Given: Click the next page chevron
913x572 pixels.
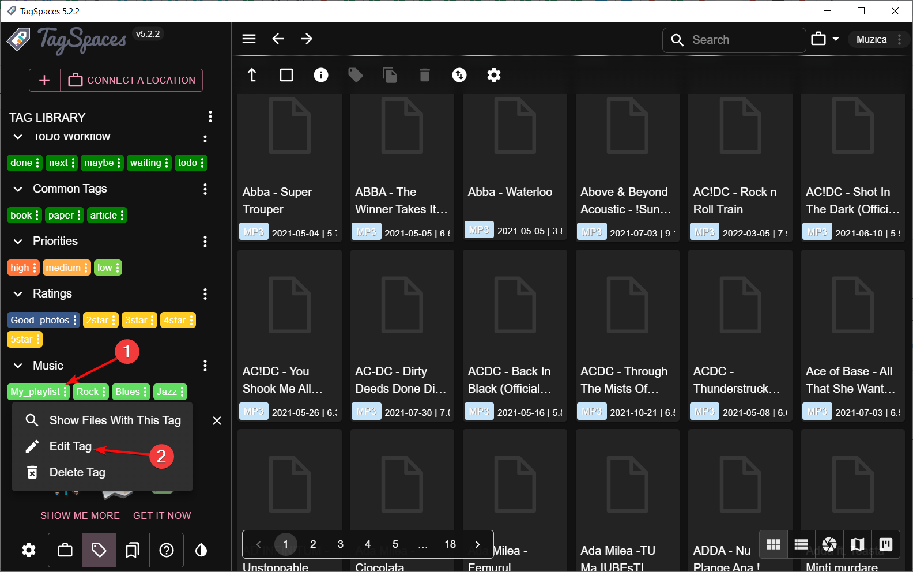Looking at the screenshot, I should 477,544.
